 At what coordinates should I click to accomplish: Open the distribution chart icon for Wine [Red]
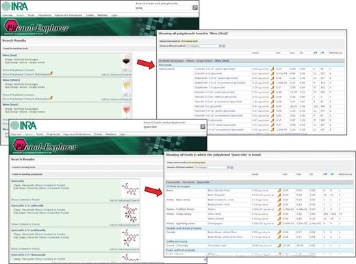coord(51,73)
